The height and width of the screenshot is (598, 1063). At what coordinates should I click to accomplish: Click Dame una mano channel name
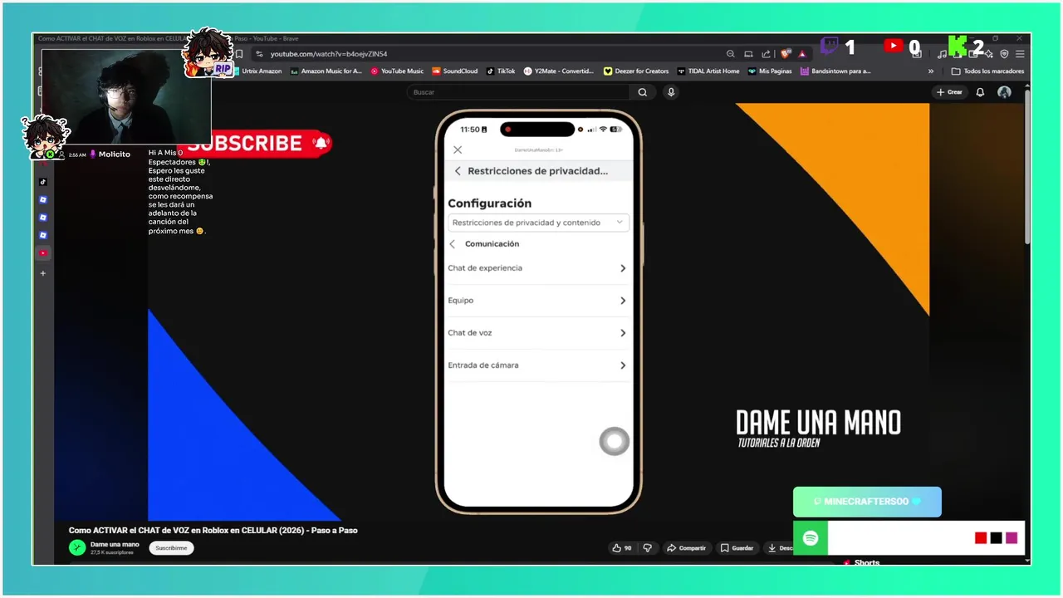click(x=115, y=544)
